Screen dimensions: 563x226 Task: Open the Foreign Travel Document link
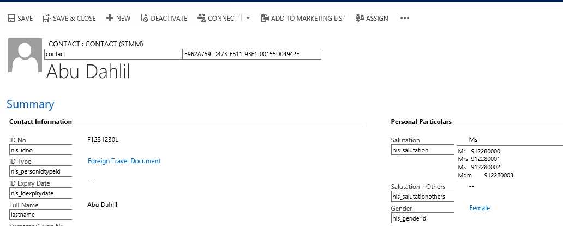coord(124,161)
